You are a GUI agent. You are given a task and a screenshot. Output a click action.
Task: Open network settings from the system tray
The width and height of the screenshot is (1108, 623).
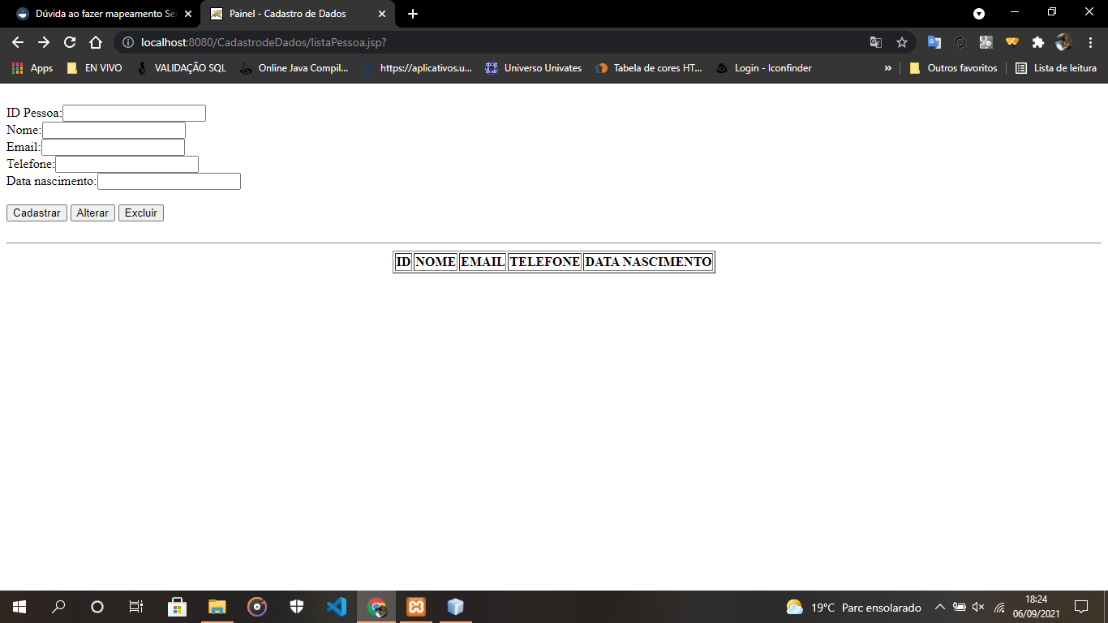[999, 607]
